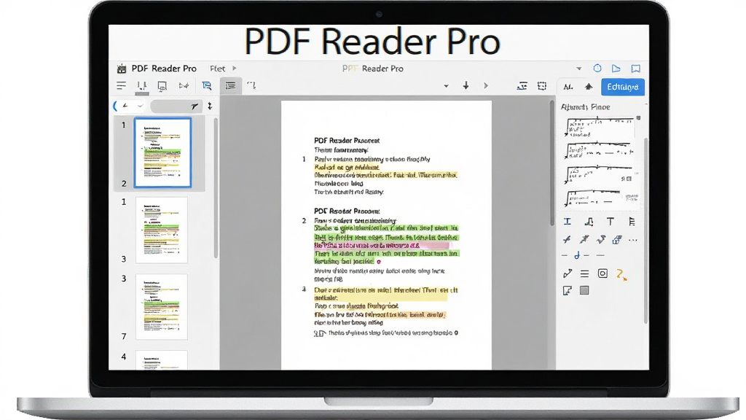
Task: Select the marker tool in the annotation row
Action: click(x=601, y=239)
